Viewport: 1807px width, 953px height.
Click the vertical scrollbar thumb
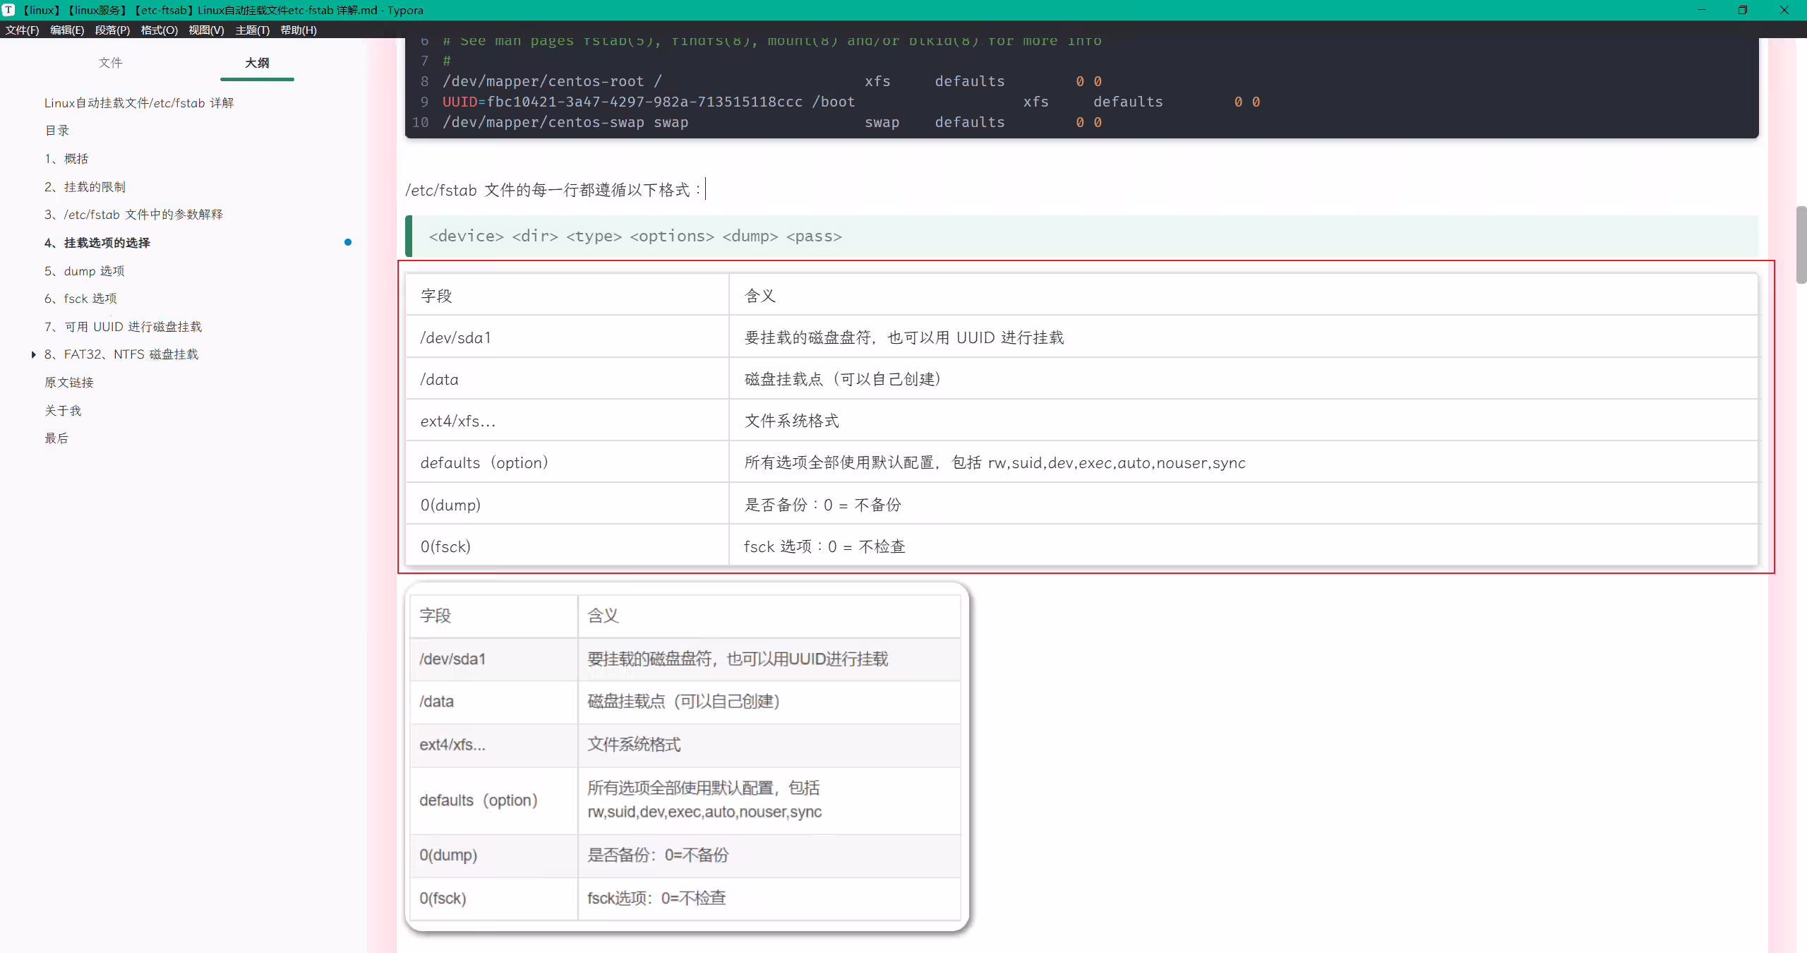tap(1801, 244)
